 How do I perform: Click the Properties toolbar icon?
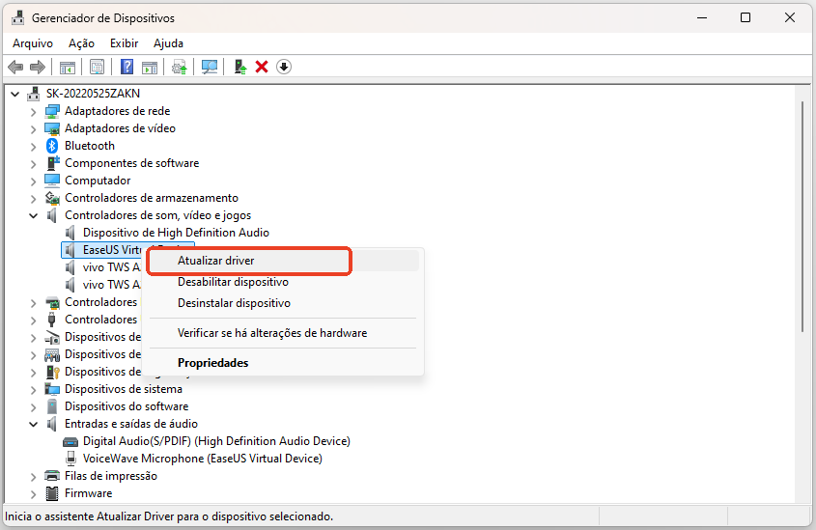click(x=97, y=67)
